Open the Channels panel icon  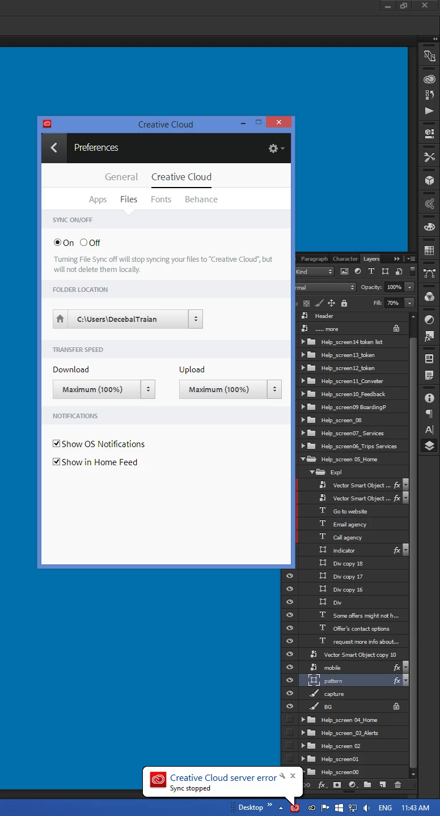click(x=429, y=296)
